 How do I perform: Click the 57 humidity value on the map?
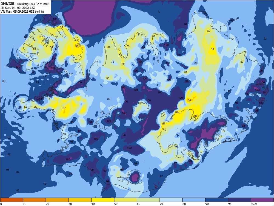coord(242,62)
